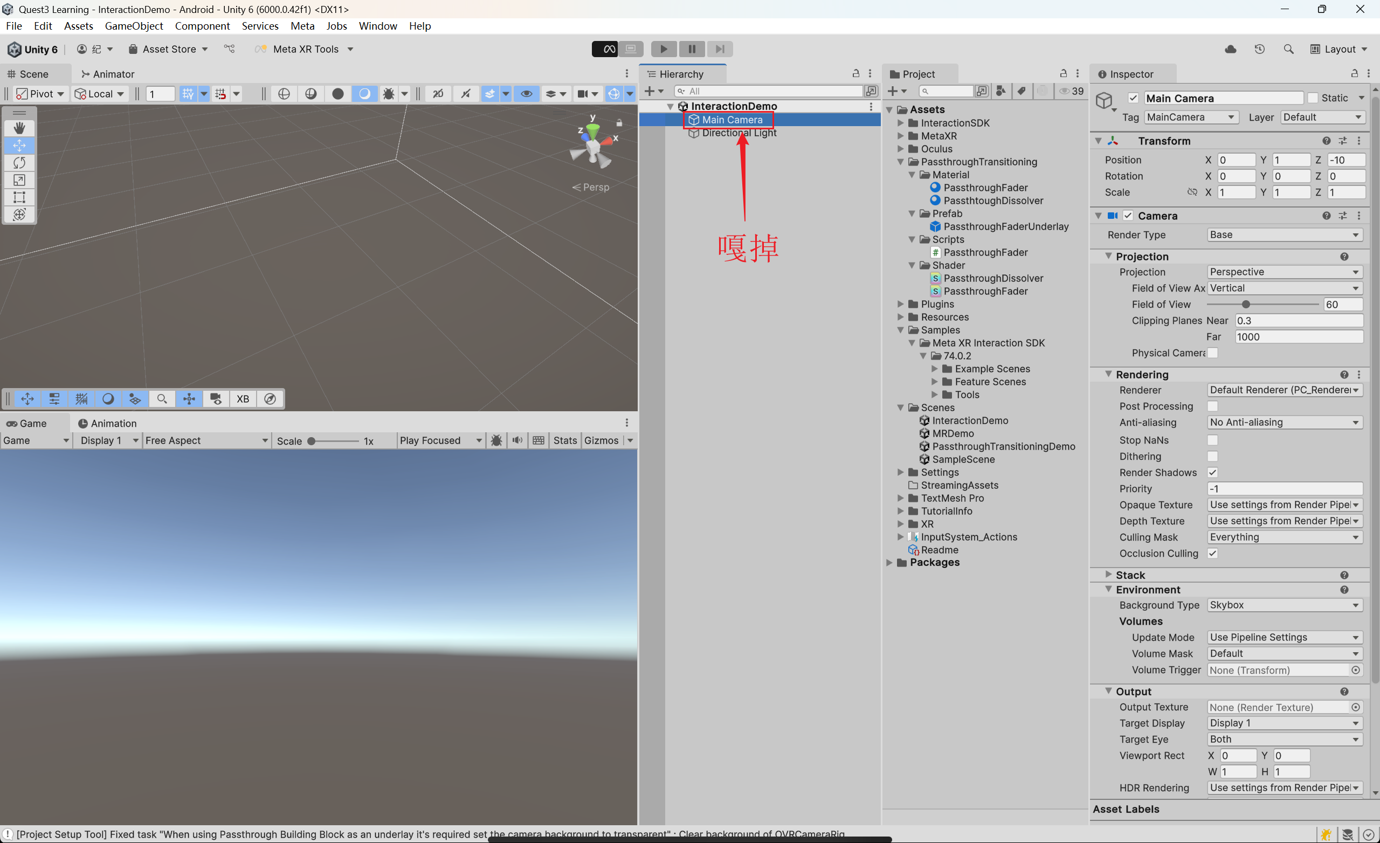Uncheck Render Shadows checkbox
The image size is (1380, 843).
click(1212, 472)
